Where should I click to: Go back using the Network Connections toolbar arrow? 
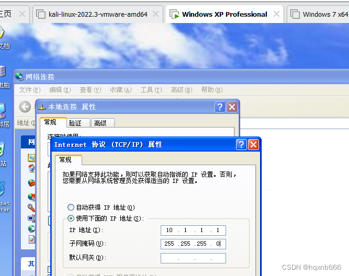pos(25,107)
